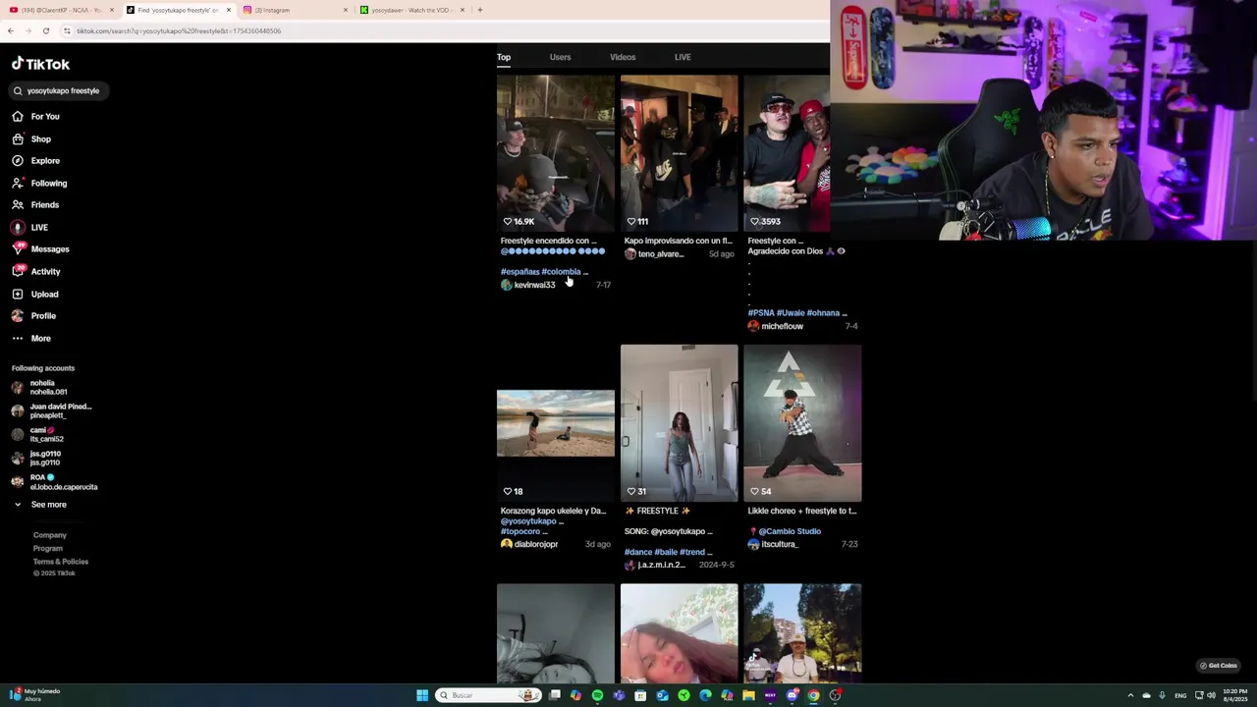Open the video with 111 likes
This screenshot has width=1257, height=707.
pos(679,153)
